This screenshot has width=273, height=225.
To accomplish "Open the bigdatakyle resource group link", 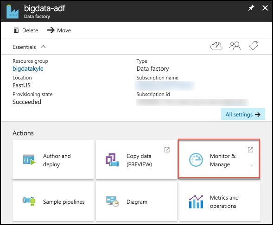I will (28, 68).
